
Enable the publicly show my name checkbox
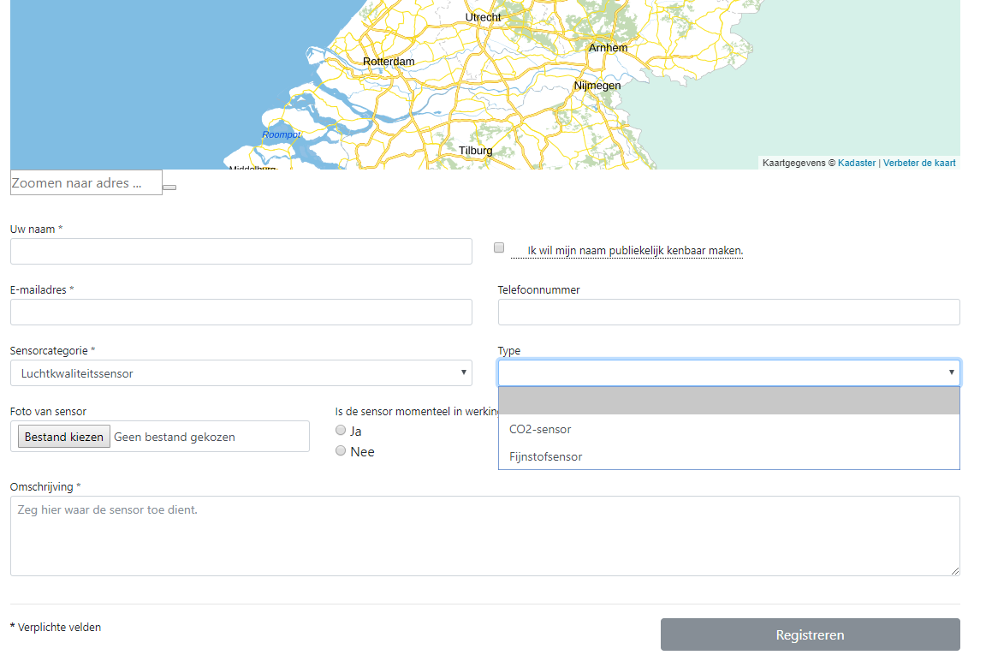coord(499,247)
